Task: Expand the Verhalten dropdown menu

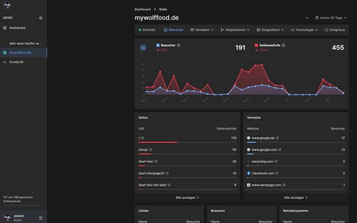Action: [202, 30]
